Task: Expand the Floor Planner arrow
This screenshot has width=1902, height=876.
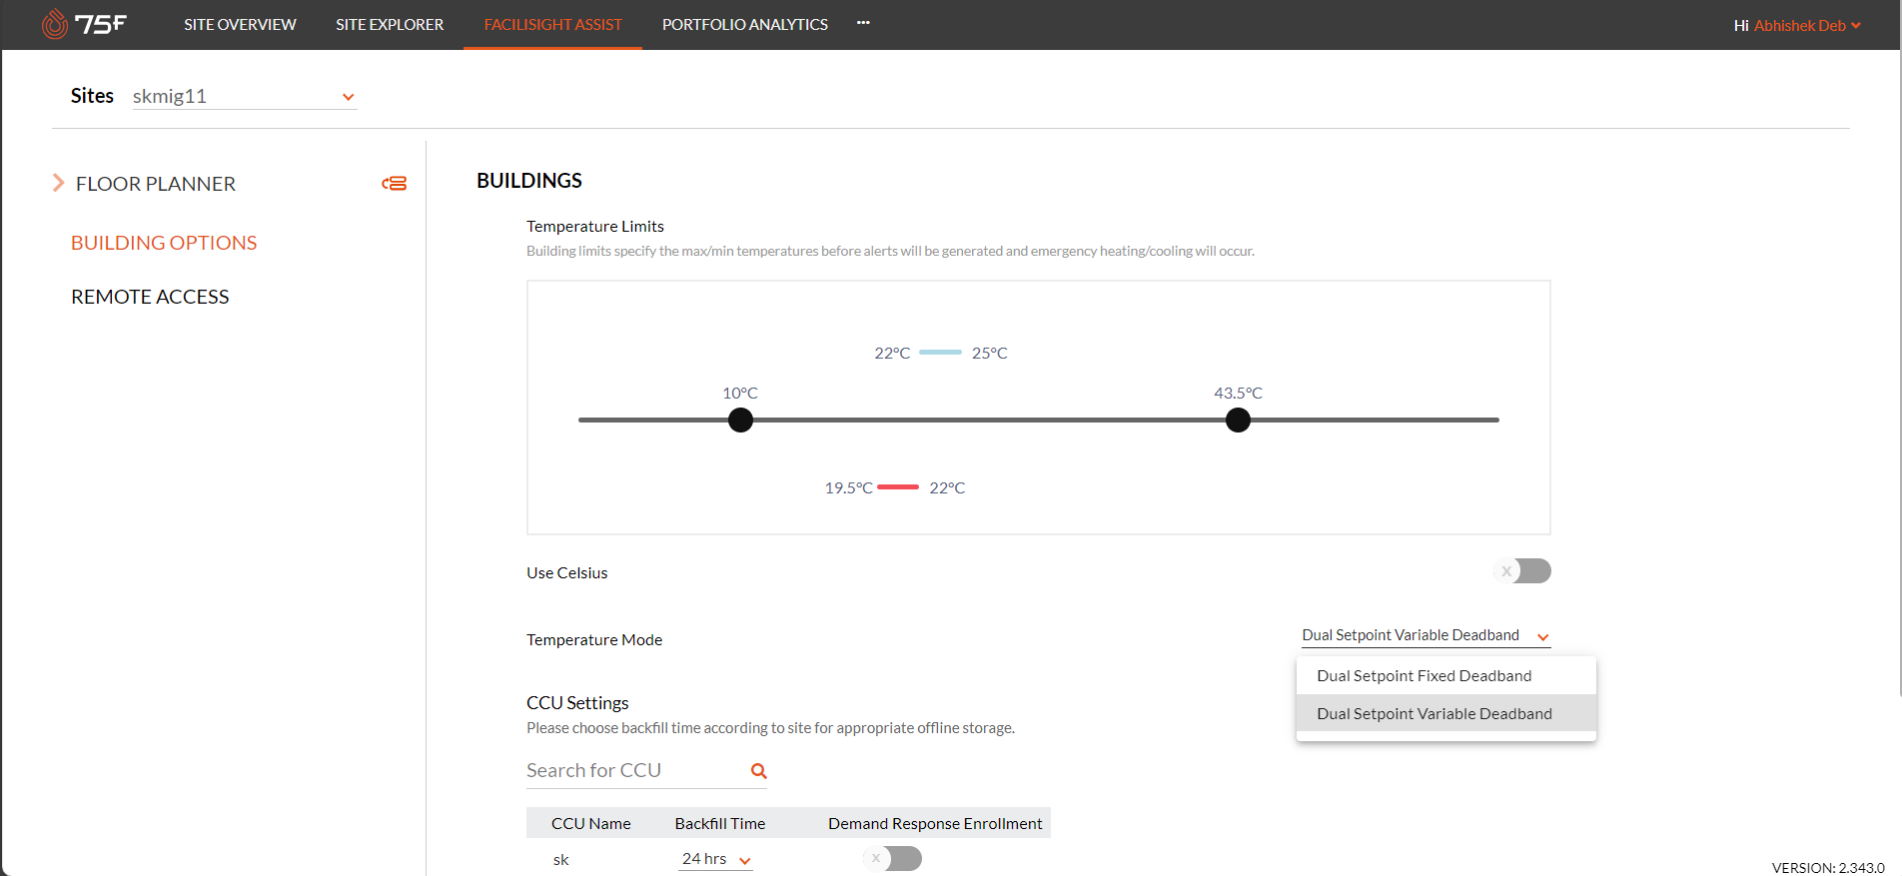Action: [x=58, y=183]
